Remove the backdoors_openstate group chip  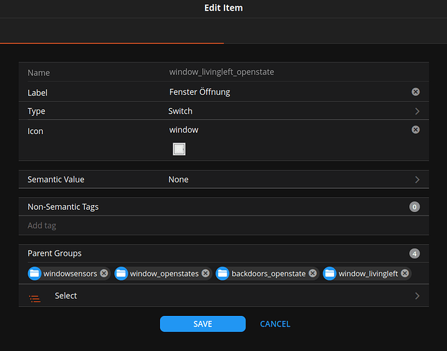pyautogui.click(x=313, y=273)
